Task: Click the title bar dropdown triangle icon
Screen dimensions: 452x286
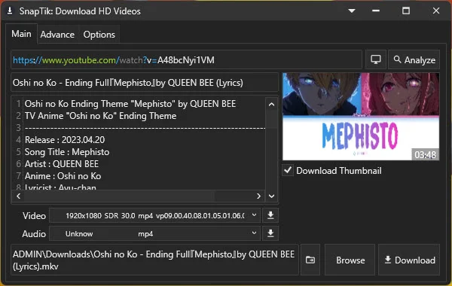Action: (x=351, y=11)
